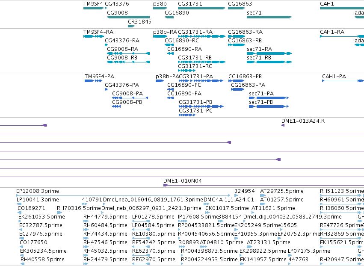Click the CG16863 gene label

pos(240,4)
